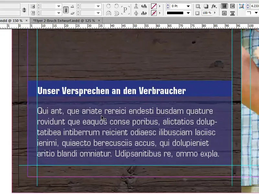Click the select next object icon
The width and height of the screenshot is (259, 194).
click(144, 13)
